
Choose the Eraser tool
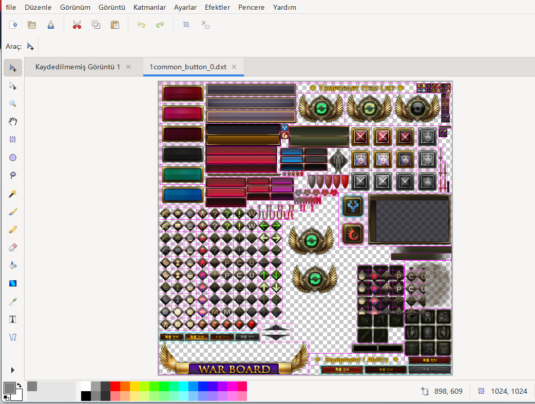pyautogui.click(x=13, y=247)
